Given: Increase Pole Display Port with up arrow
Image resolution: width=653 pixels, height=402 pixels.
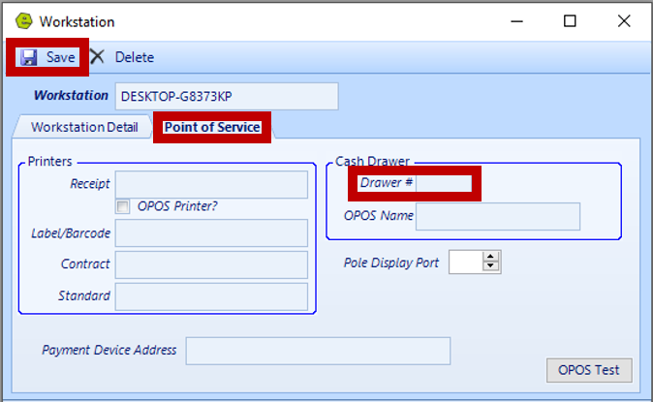Looking at the screenshot, I should 490,256.
